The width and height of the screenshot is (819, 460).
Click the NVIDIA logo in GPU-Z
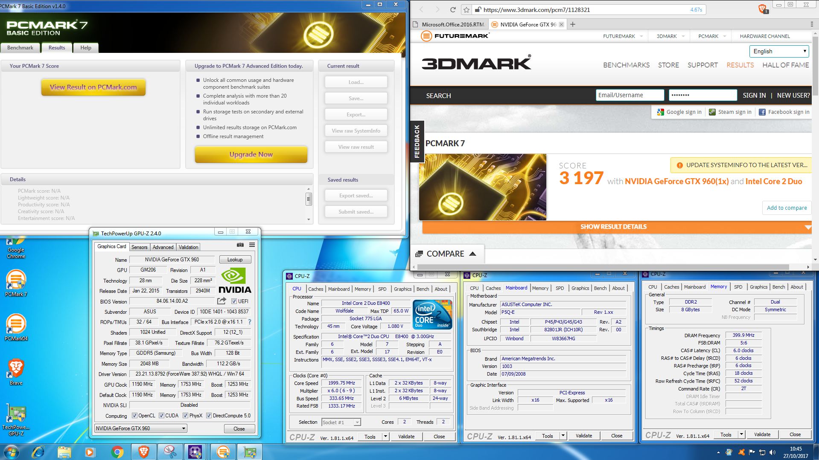[235, 281]
